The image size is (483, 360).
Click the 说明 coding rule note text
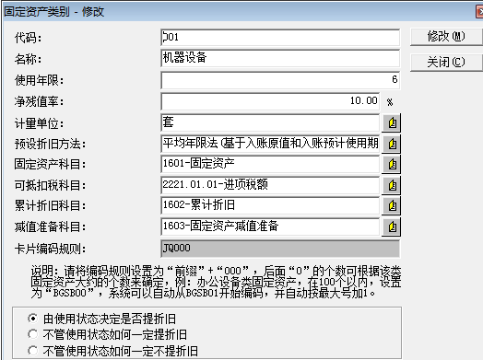tap(216, 282)
